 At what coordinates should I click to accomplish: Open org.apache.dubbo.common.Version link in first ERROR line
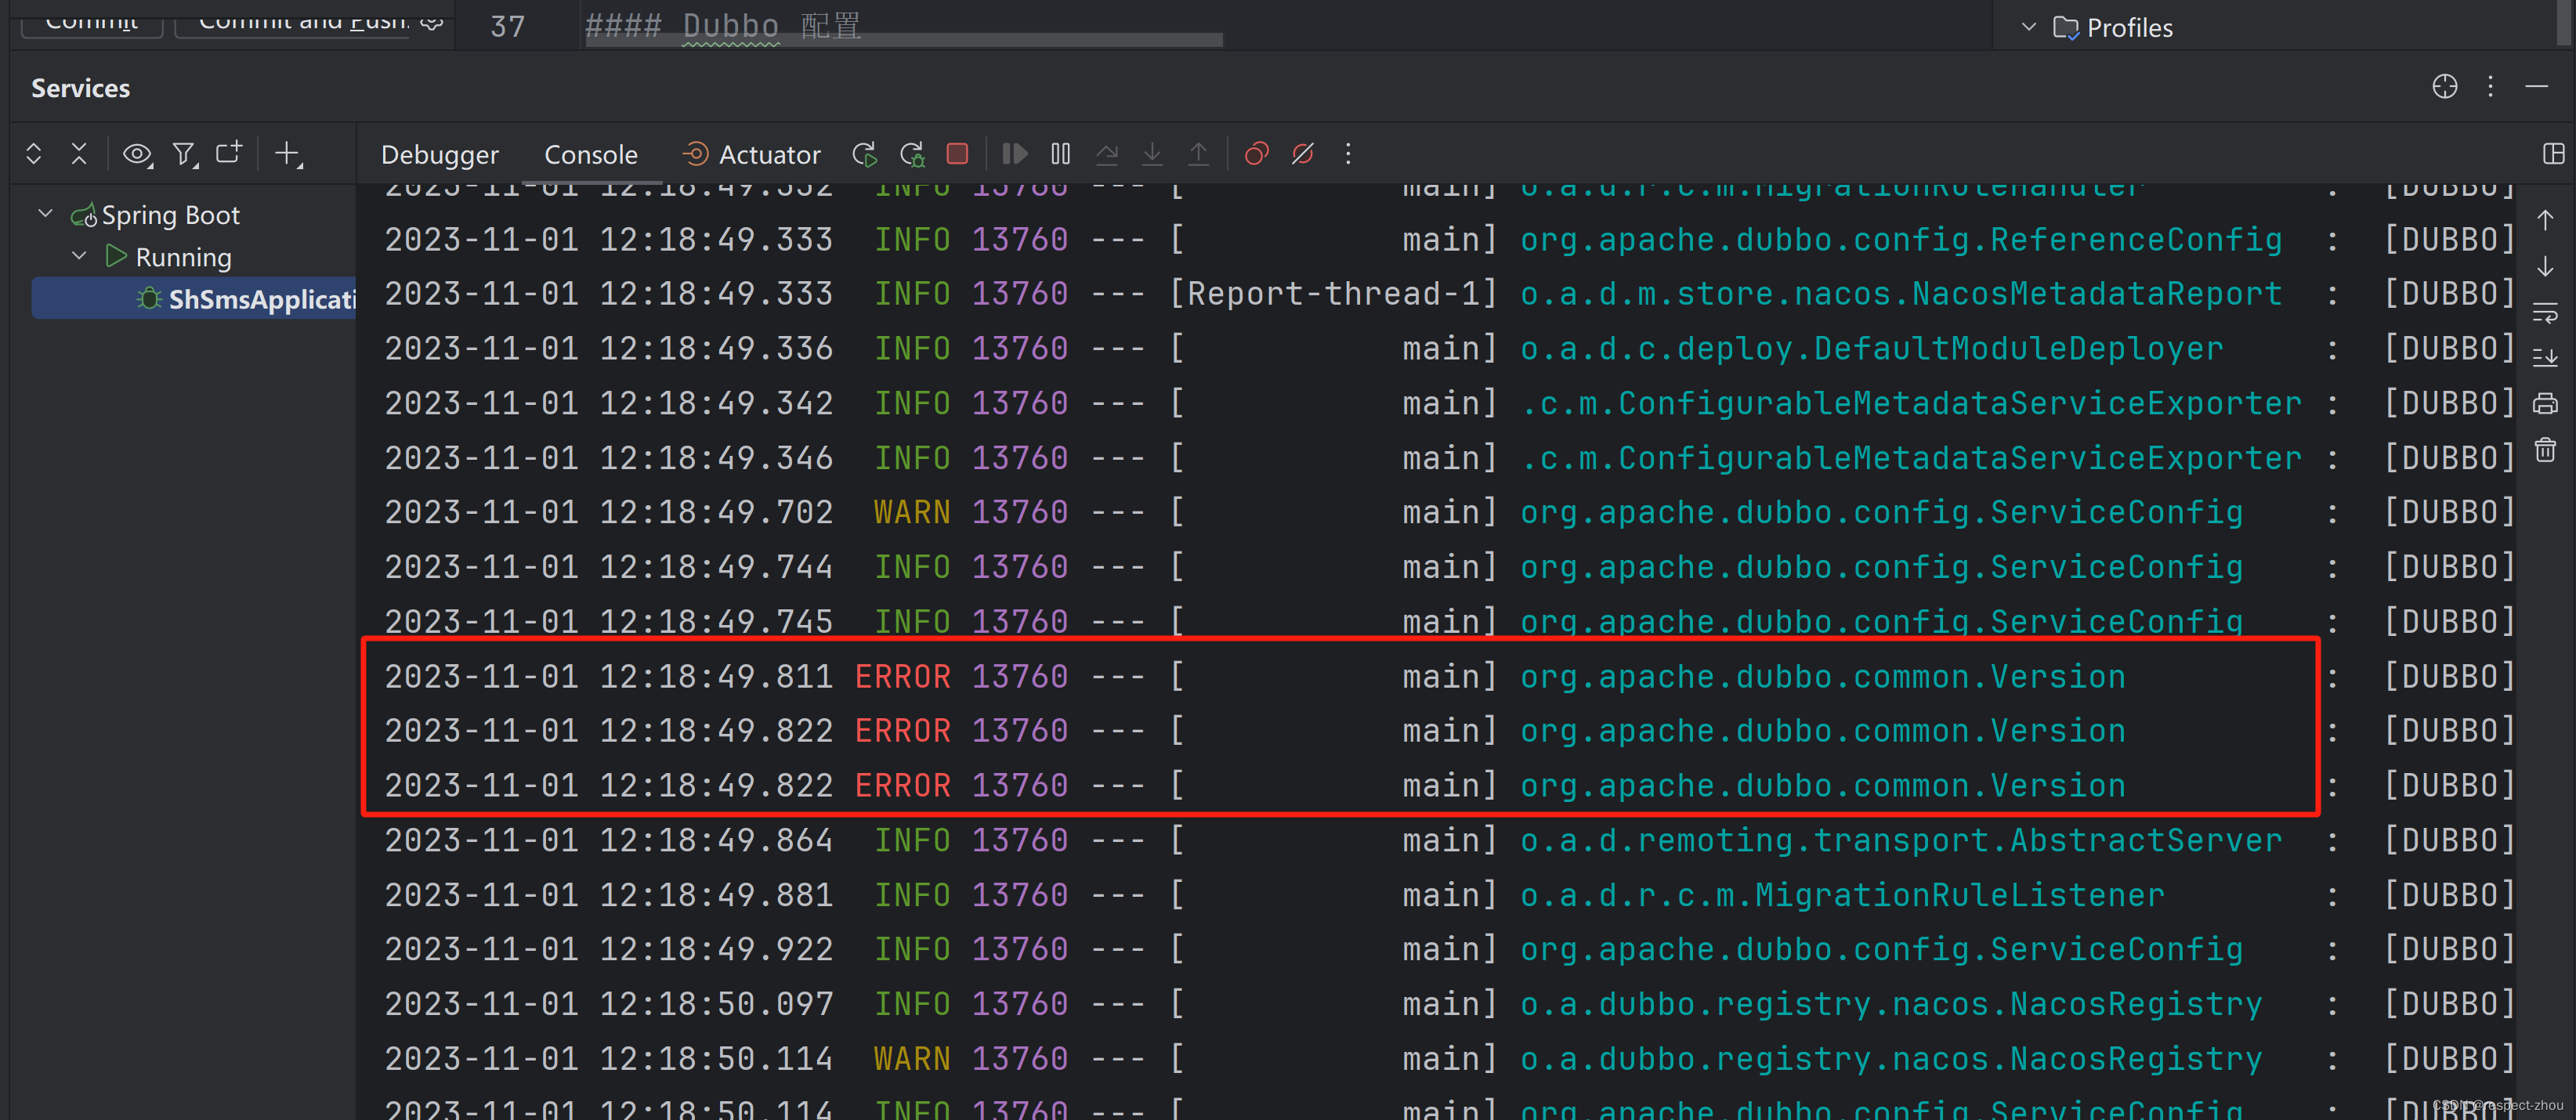tap(1821, 677)
